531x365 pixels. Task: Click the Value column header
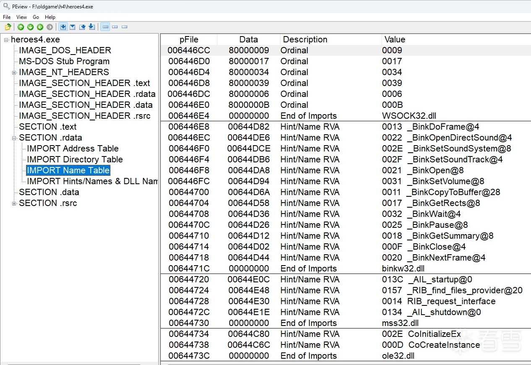(456, 39)
